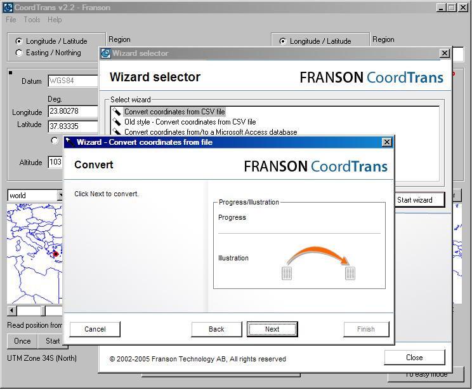Close the Wizard selector window via title bar X

(x=445, y=53)
